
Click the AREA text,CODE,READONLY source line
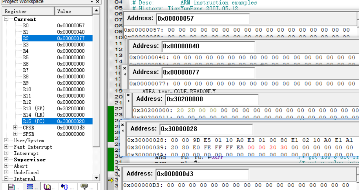pos(179,91)
